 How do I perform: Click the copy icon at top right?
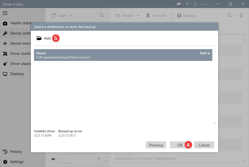242,15
